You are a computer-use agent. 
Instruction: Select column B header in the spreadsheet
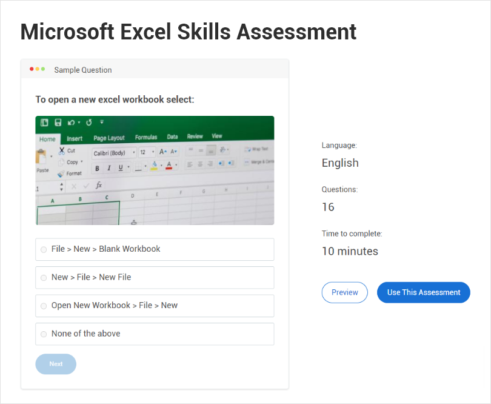(x=80, y=199)
